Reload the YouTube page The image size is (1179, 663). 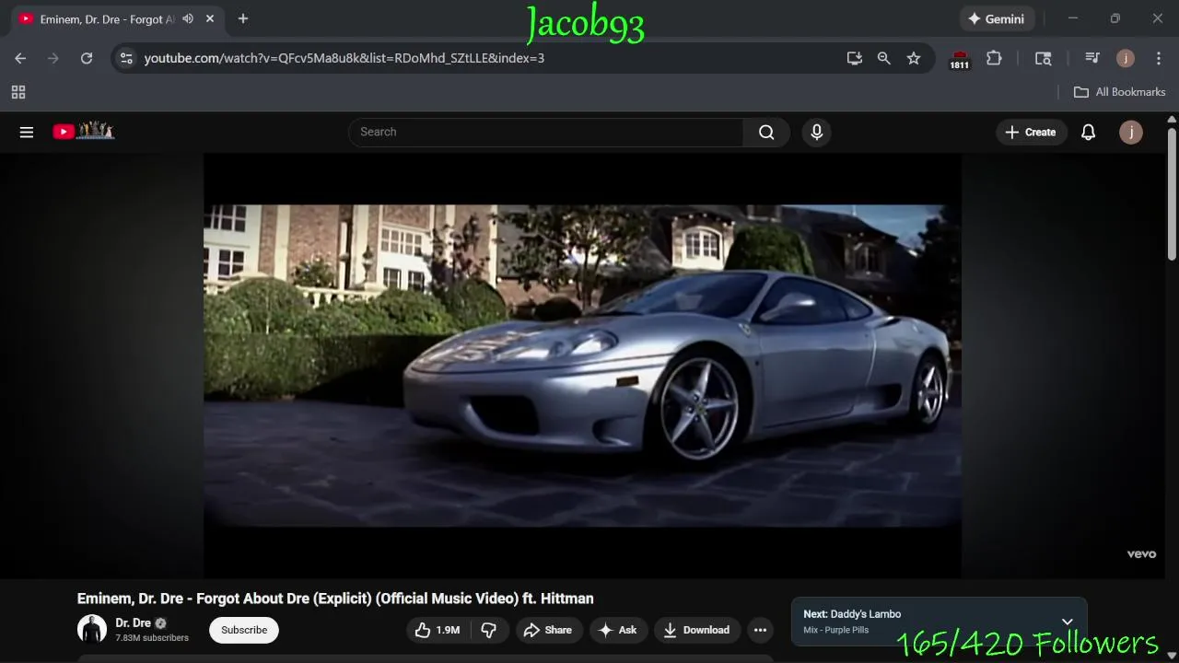(x=87, y=58)
